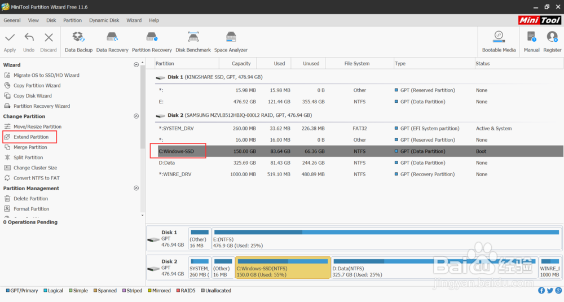Screen dimensions: 564x302
Task: Open MiniTool Twitter page icon
Action: 550,291
